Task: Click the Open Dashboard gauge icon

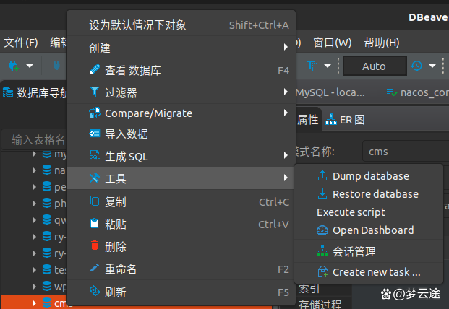Action: [x=322, y=230]
